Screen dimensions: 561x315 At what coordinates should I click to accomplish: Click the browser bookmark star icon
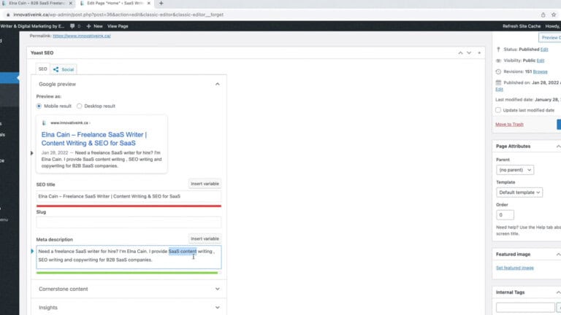click(x=554, y=14)
